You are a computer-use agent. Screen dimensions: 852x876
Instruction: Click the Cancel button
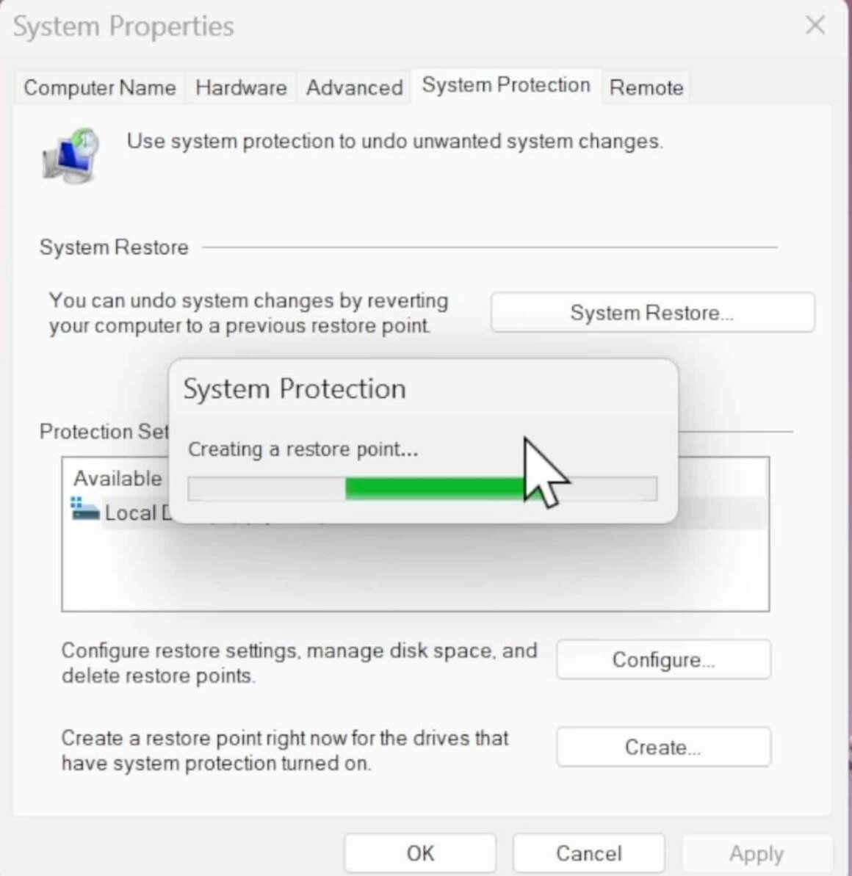point(588,853)
